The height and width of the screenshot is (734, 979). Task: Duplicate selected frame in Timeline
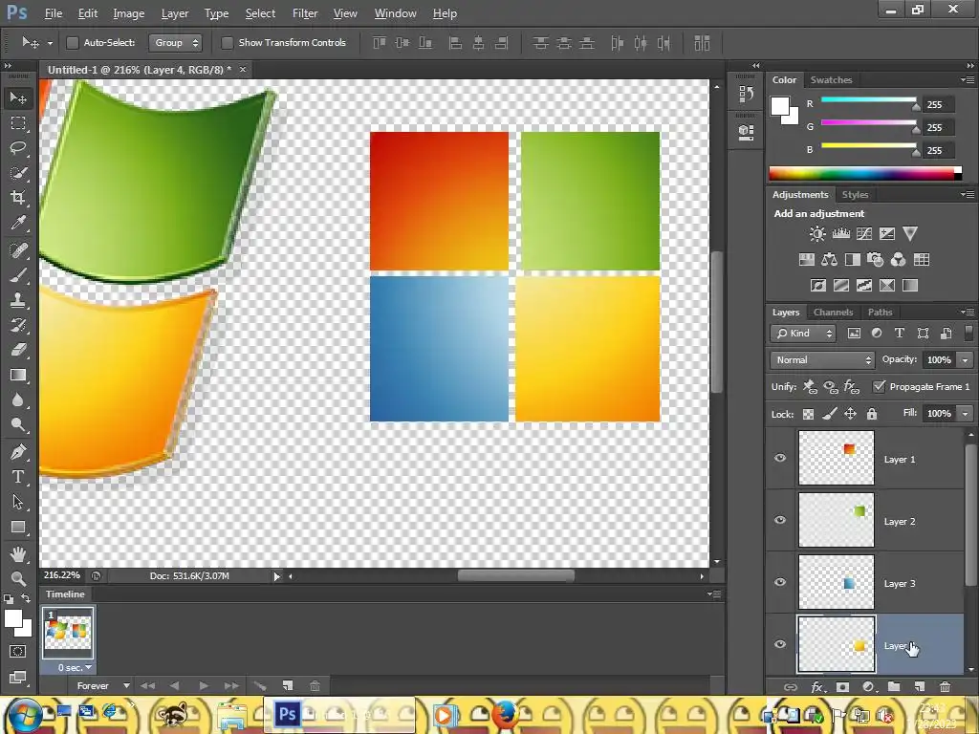287,685
